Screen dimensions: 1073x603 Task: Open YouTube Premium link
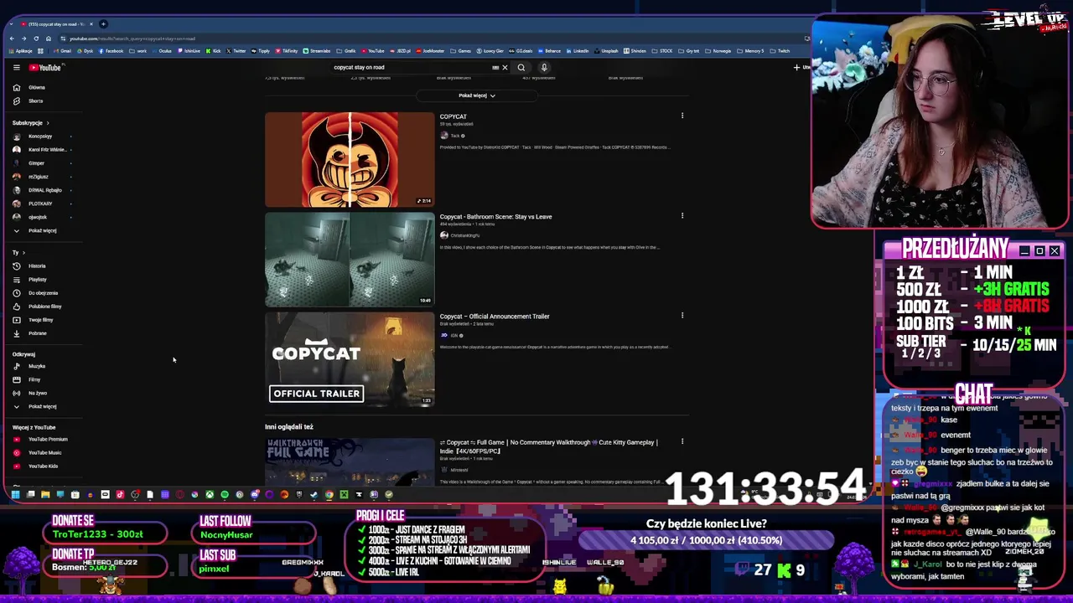pyautogui.click(x=48, y=439)
